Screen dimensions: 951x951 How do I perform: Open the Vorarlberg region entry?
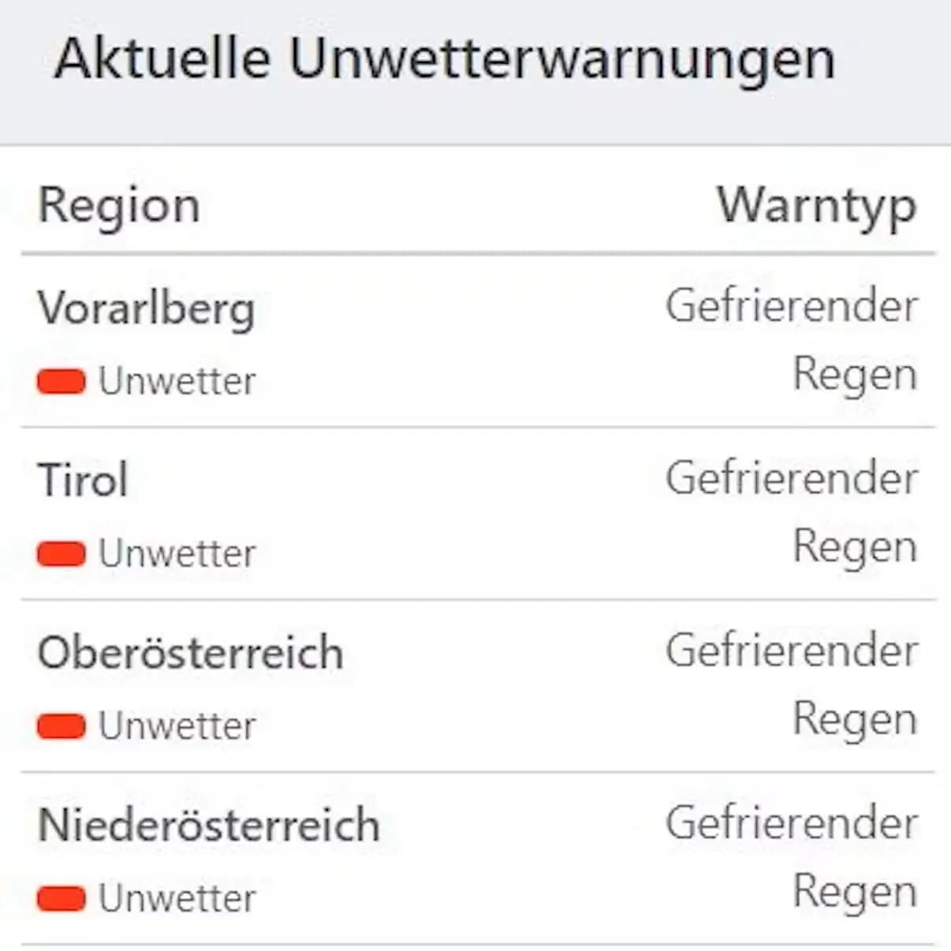(x=147, y=308)
